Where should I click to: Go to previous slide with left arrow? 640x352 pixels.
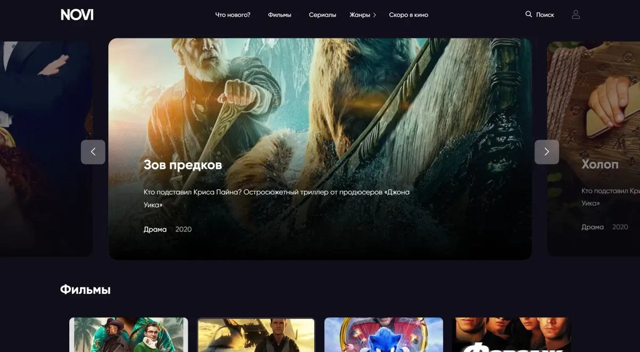pos(93,152)
